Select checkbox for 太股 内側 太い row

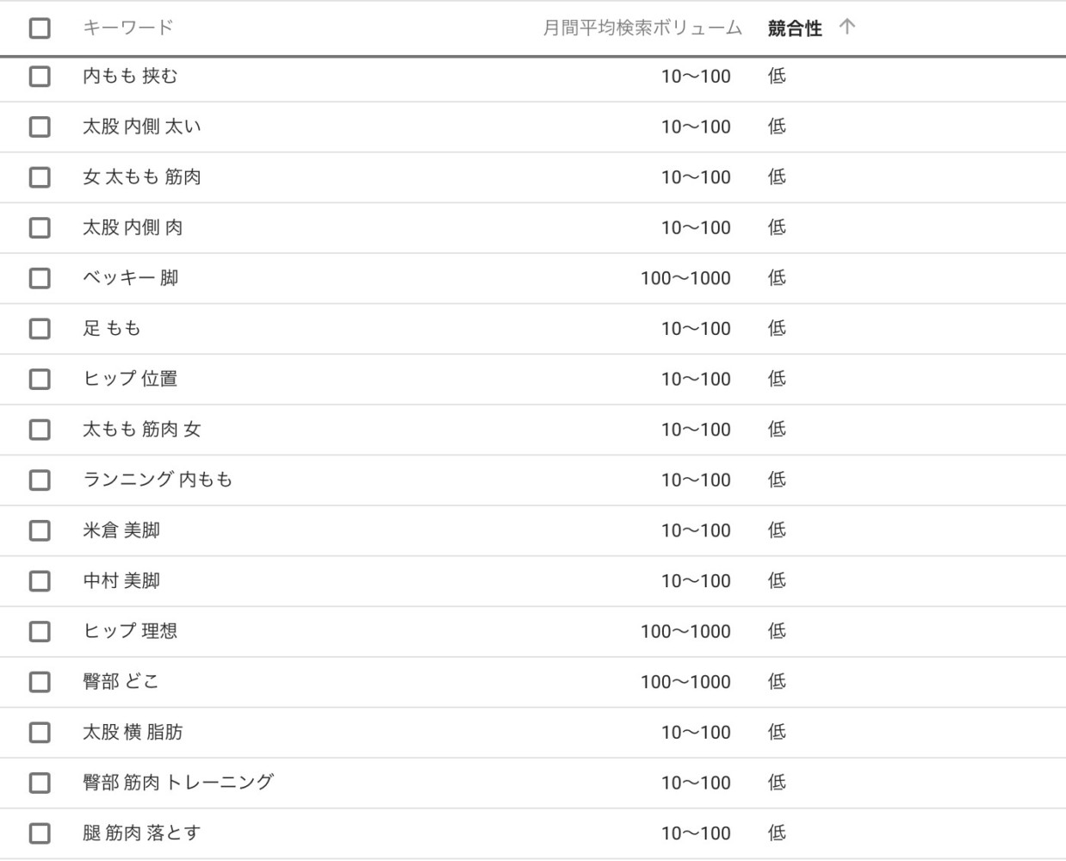point(40,127)
